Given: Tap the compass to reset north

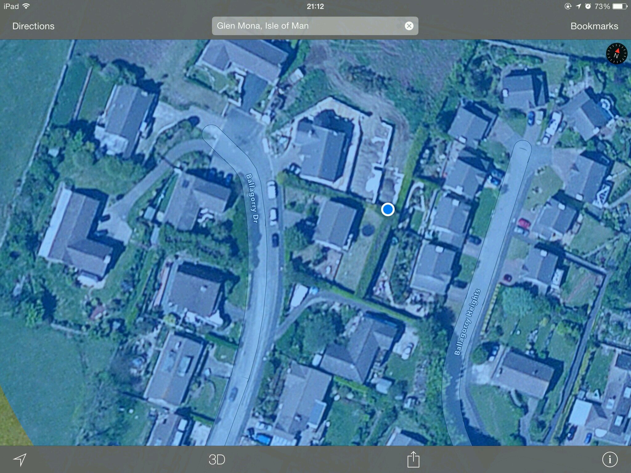Looking at the screenshot, I should [617, 54].
